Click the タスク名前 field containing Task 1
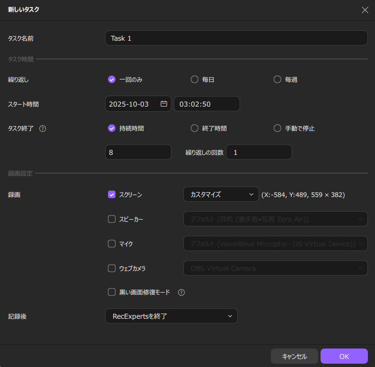 236,38
